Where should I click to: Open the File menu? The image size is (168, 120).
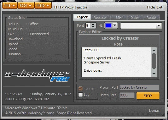point(10,5)
